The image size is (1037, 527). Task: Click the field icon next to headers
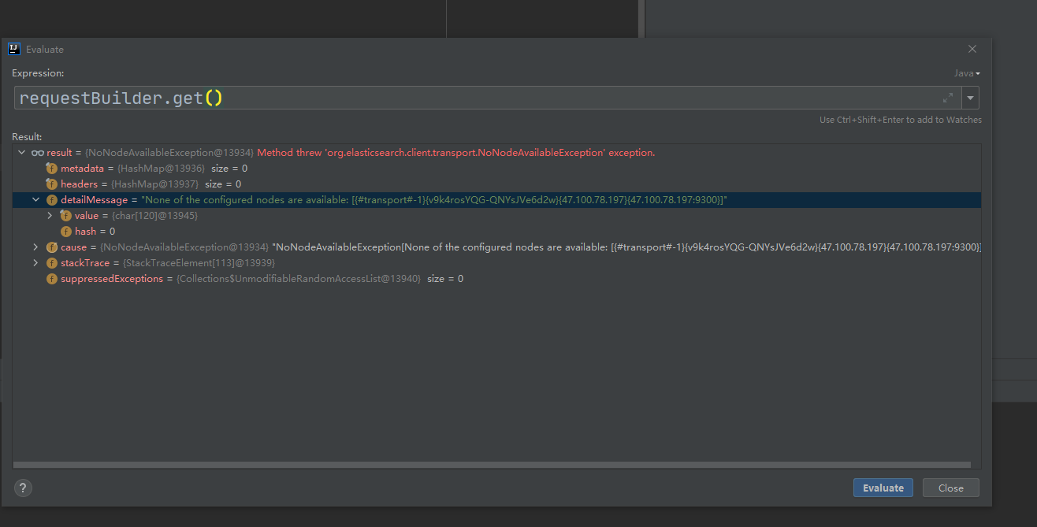(52, 184)
